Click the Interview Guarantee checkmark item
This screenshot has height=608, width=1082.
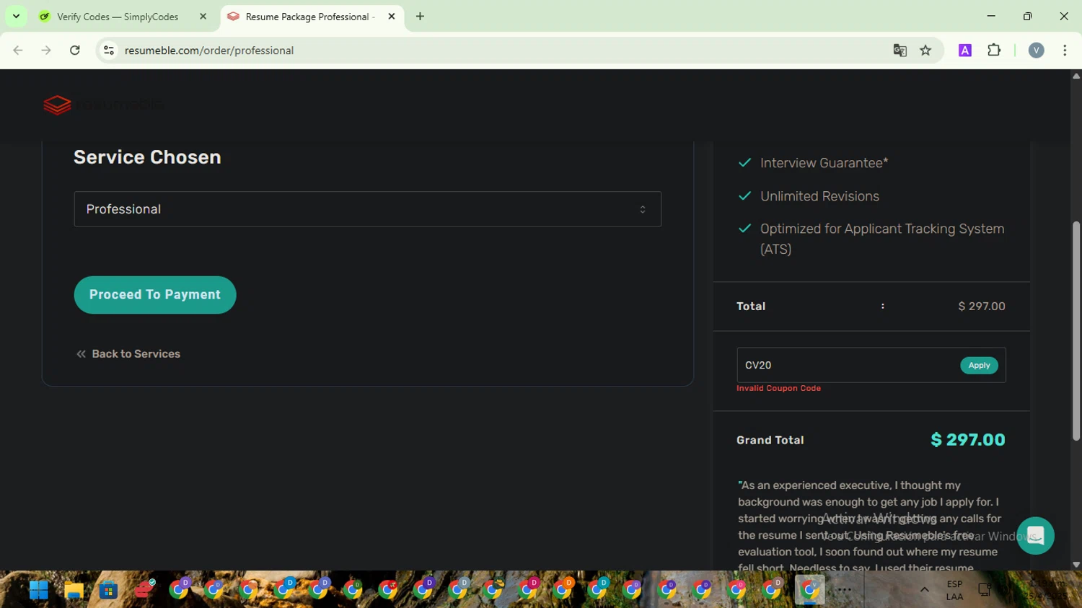click(x=813, y=163)
